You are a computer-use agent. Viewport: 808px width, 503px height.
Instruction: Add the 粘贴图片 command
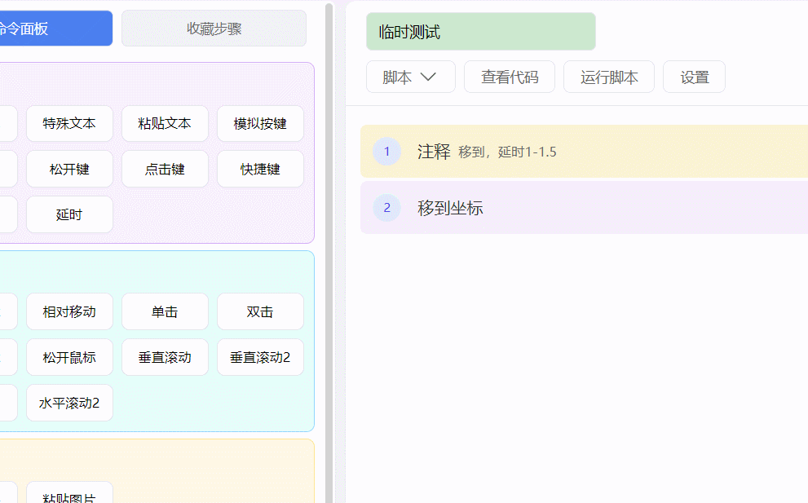click(x=69, y=494)
